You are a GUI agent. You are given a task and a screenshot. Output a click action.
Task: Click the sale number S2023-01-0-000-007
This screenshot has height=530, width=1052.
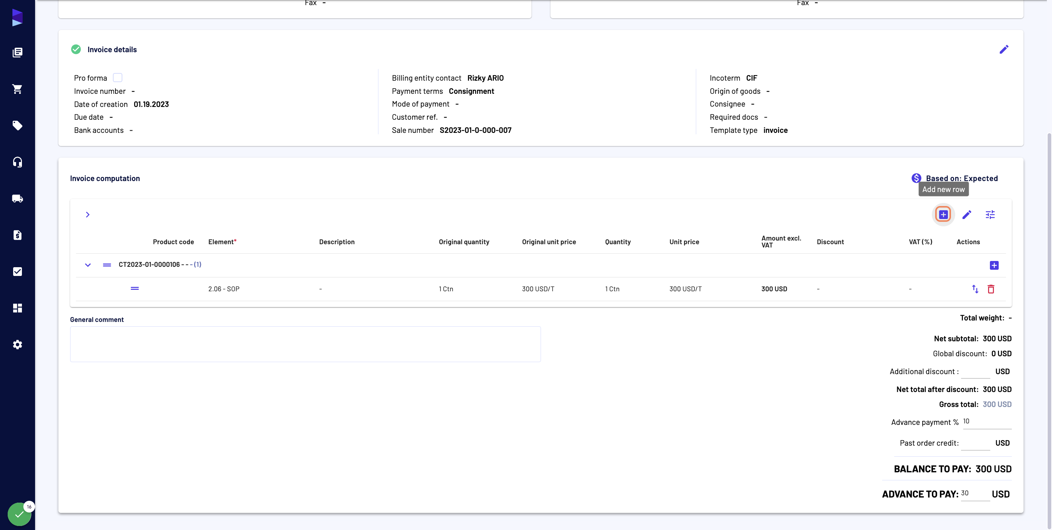(x=475, y=130)
